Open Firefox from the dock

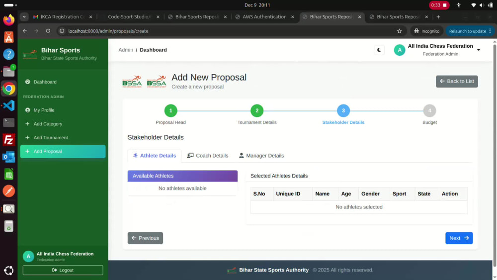tap(9, 20)
